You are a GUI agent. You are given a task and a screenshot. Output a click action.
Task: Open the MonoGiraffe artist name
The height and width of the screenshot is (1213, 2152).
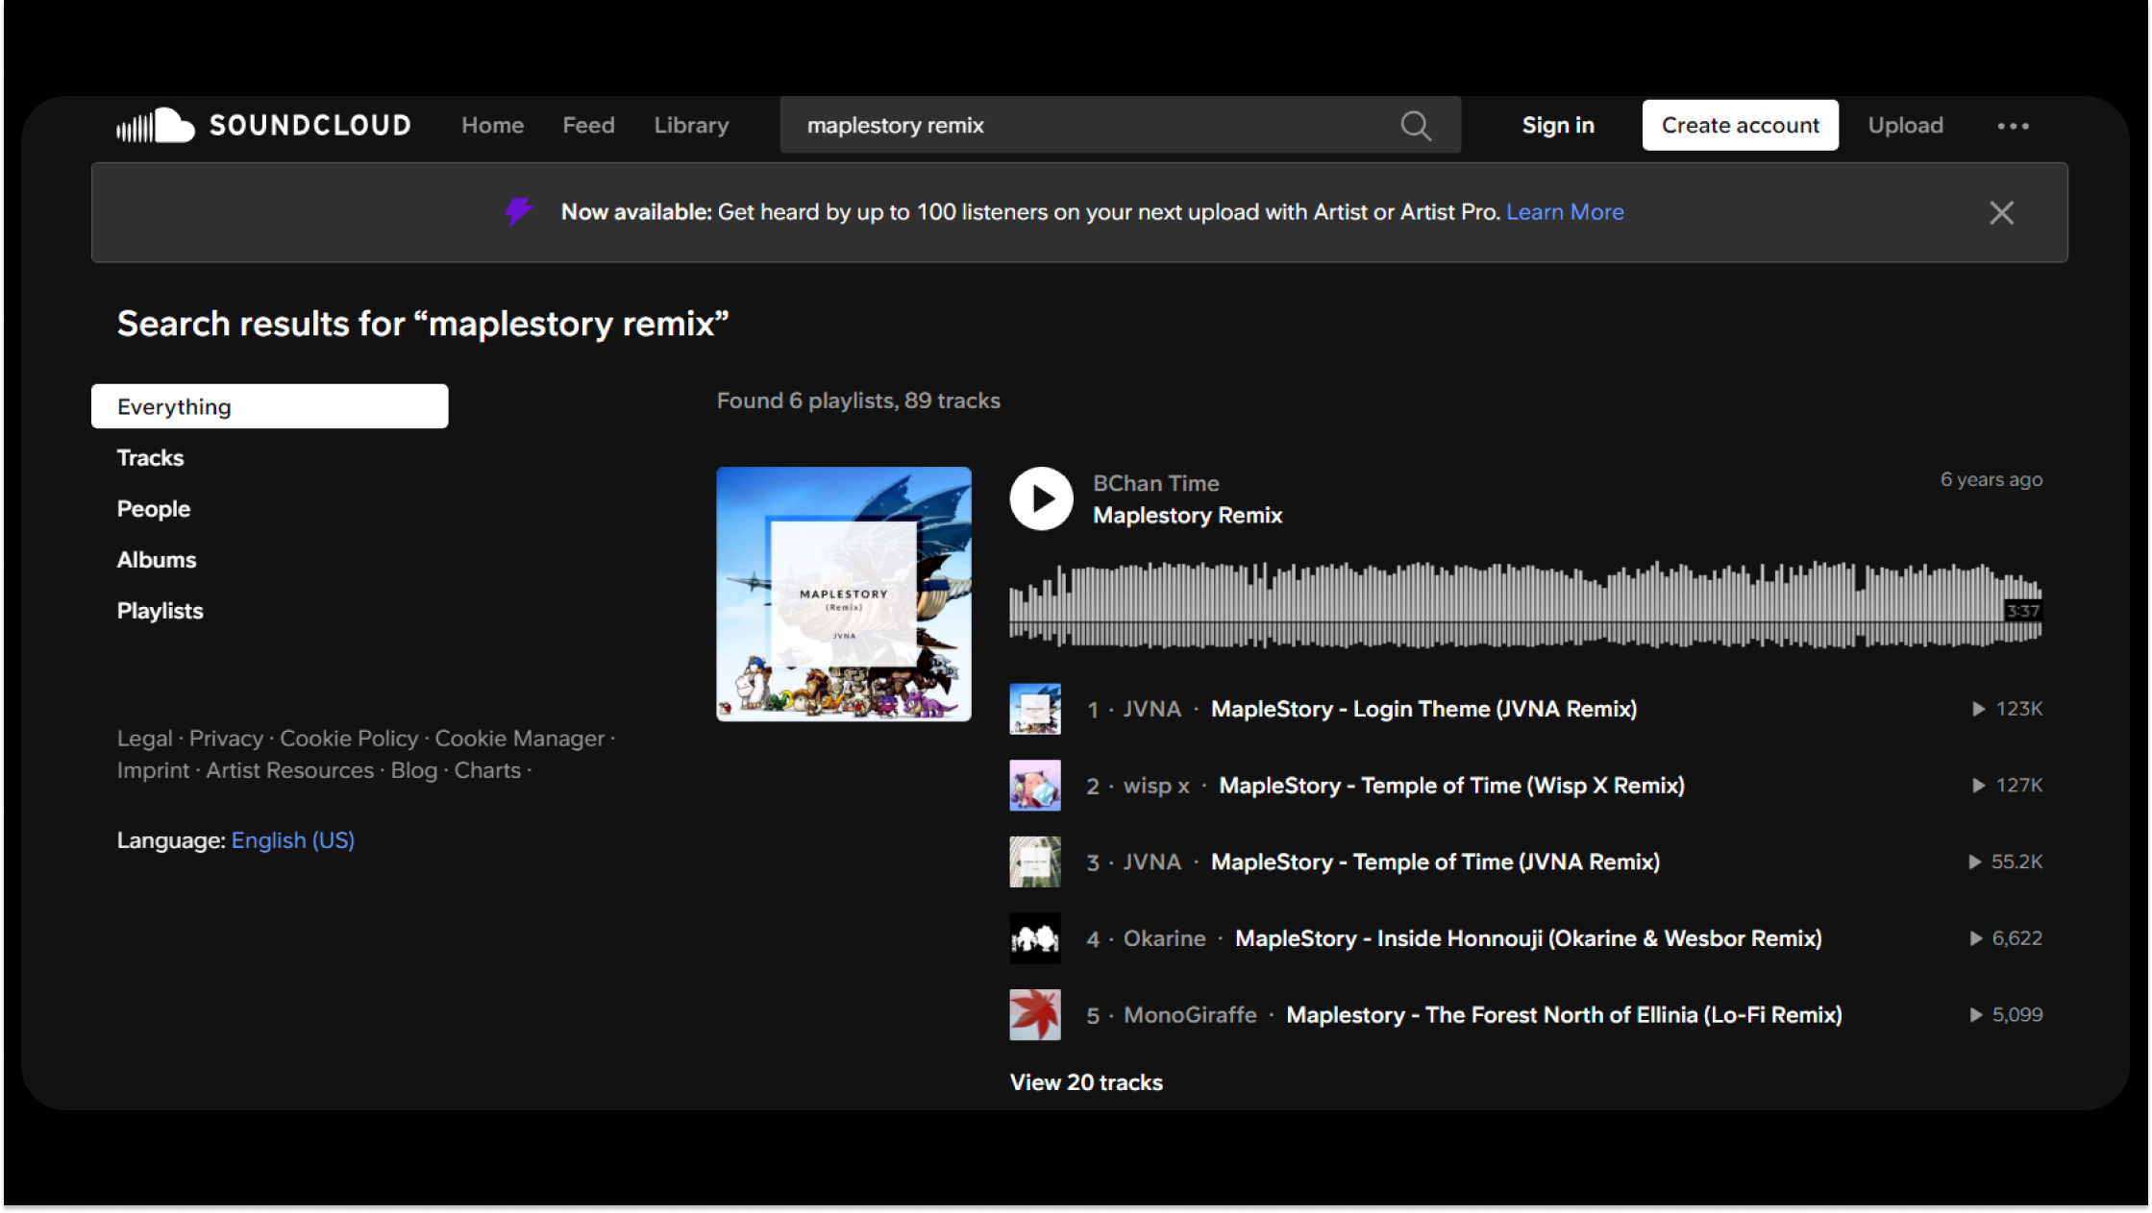1190,1015
